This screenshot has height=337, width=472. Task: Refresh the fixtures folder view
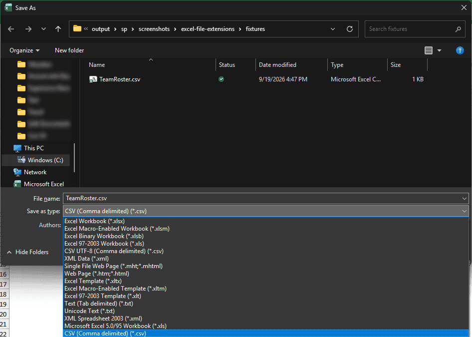pos(349,29)
